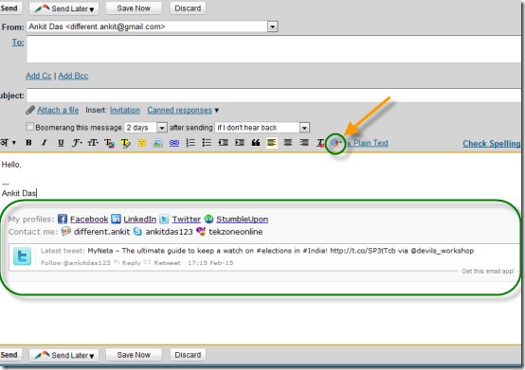This screenshot has height=370, width=525.
Task: Open top Send Later menu
Action: pos(63,9)
